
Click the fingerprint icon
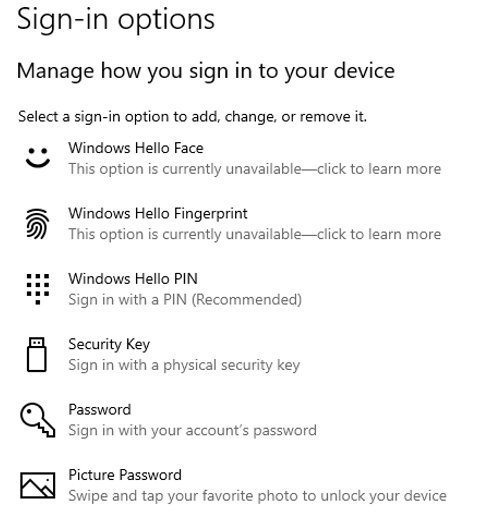[37, 224]
